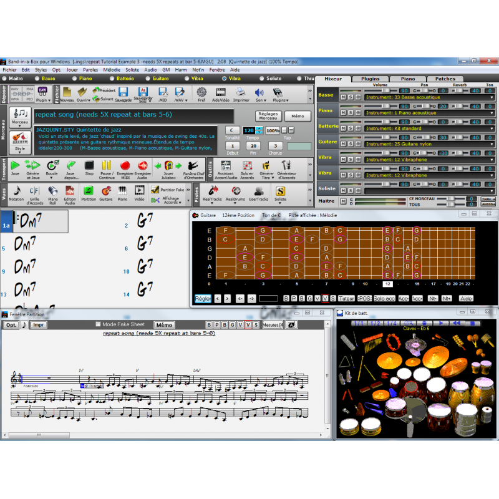The image size is (499, 499).
Task: Solo the Piano track in mixer
Action: tap(351, 113)
